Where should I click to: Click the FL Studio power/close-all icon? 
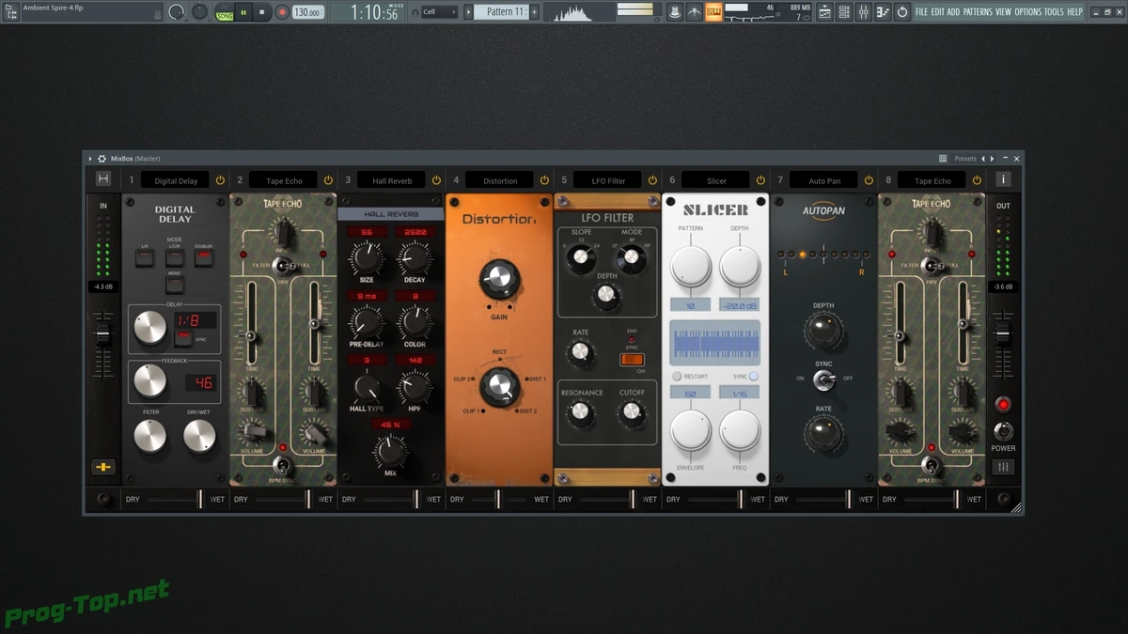[902, 12]
